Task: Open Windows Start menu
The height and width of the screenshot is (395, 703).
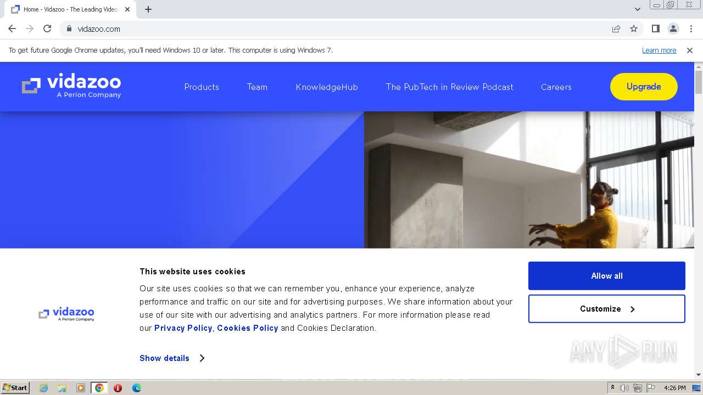Action: coord(15,387)
